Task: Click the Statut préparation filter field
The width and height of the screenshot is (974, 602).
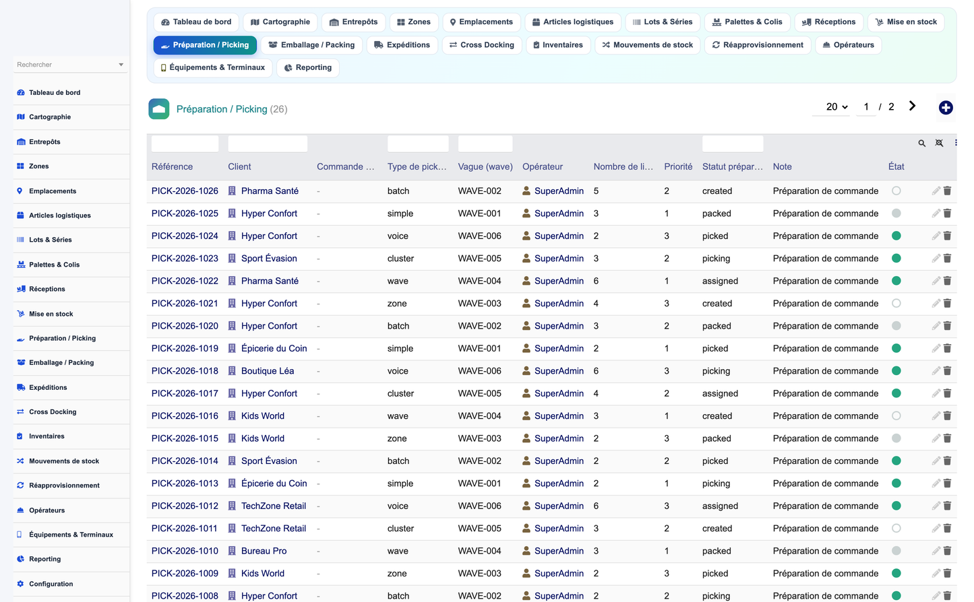Action: tap(733, 143)
